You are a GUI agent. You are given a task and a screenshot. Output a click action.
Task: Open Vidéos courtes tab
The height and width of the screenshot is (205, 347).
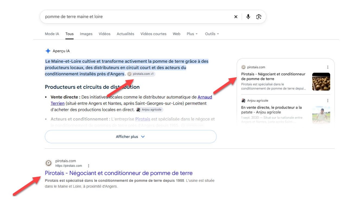click(153, 34)
